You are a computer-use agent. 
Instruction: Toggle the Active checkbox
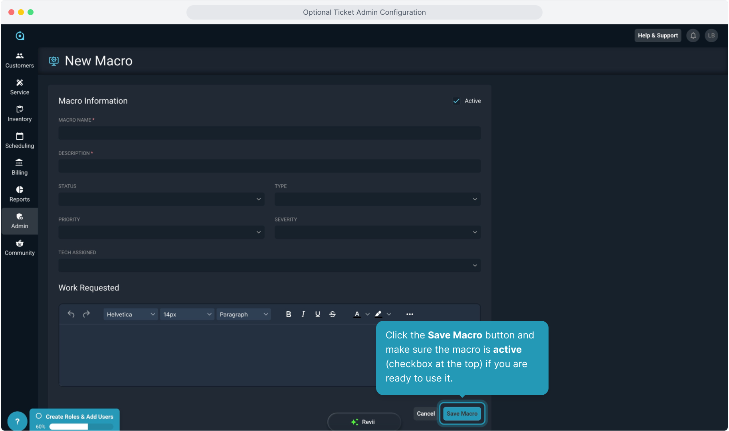click(x=456, y=101)
